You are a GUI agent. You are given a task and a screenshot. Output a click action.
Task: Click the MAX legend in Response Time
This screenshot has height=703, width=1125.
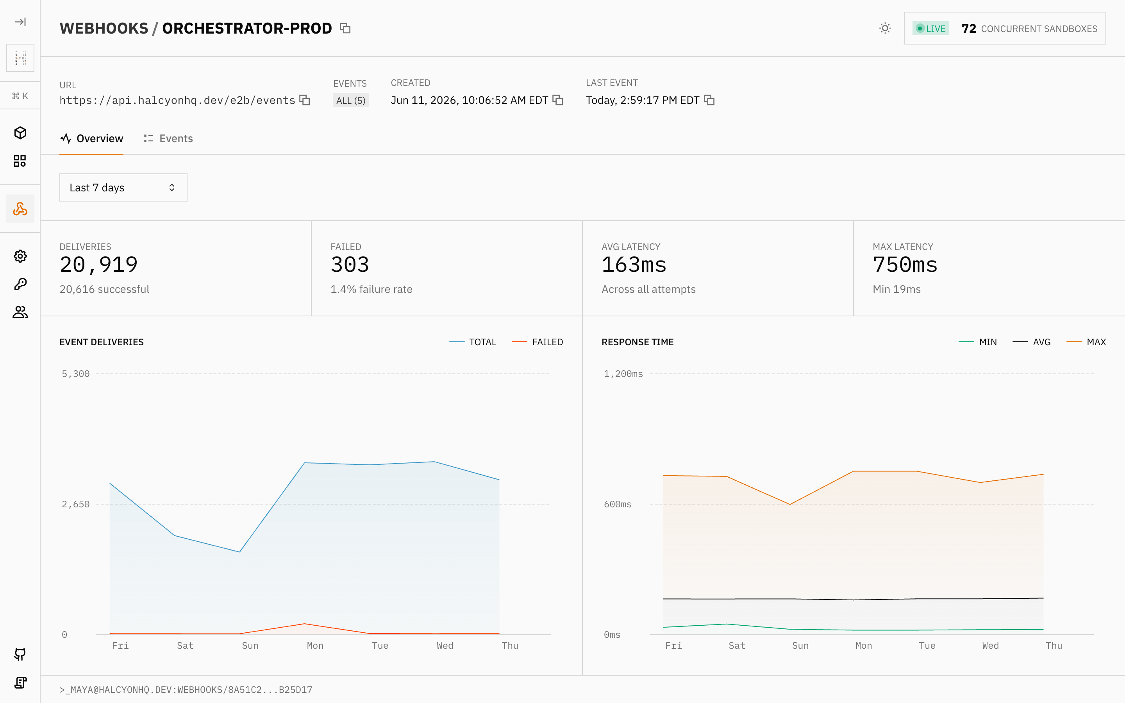point(1086,342)
